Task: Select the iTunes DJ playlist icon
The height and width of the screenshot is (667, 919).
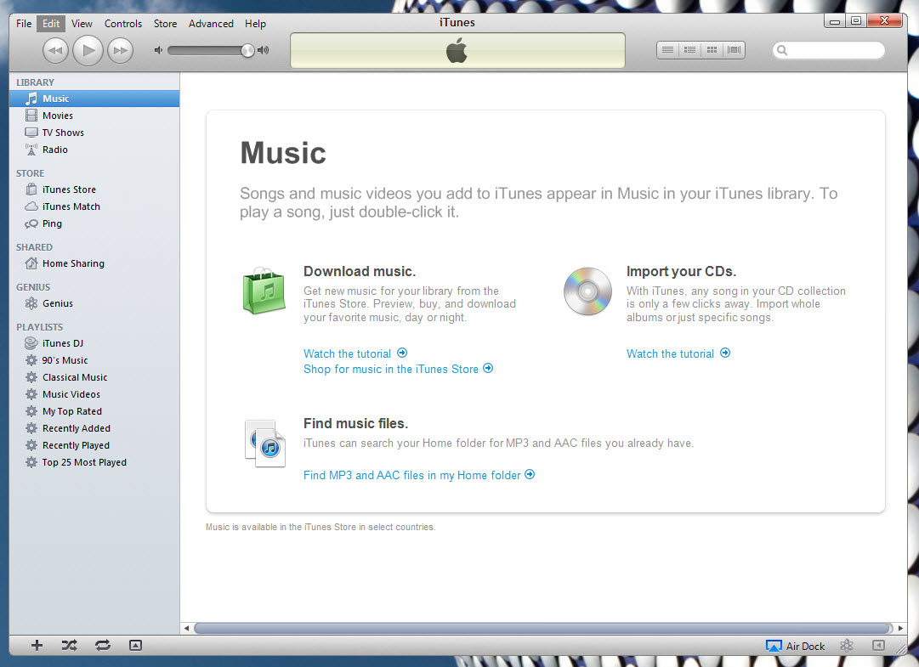Action: [x=31, y=343]
